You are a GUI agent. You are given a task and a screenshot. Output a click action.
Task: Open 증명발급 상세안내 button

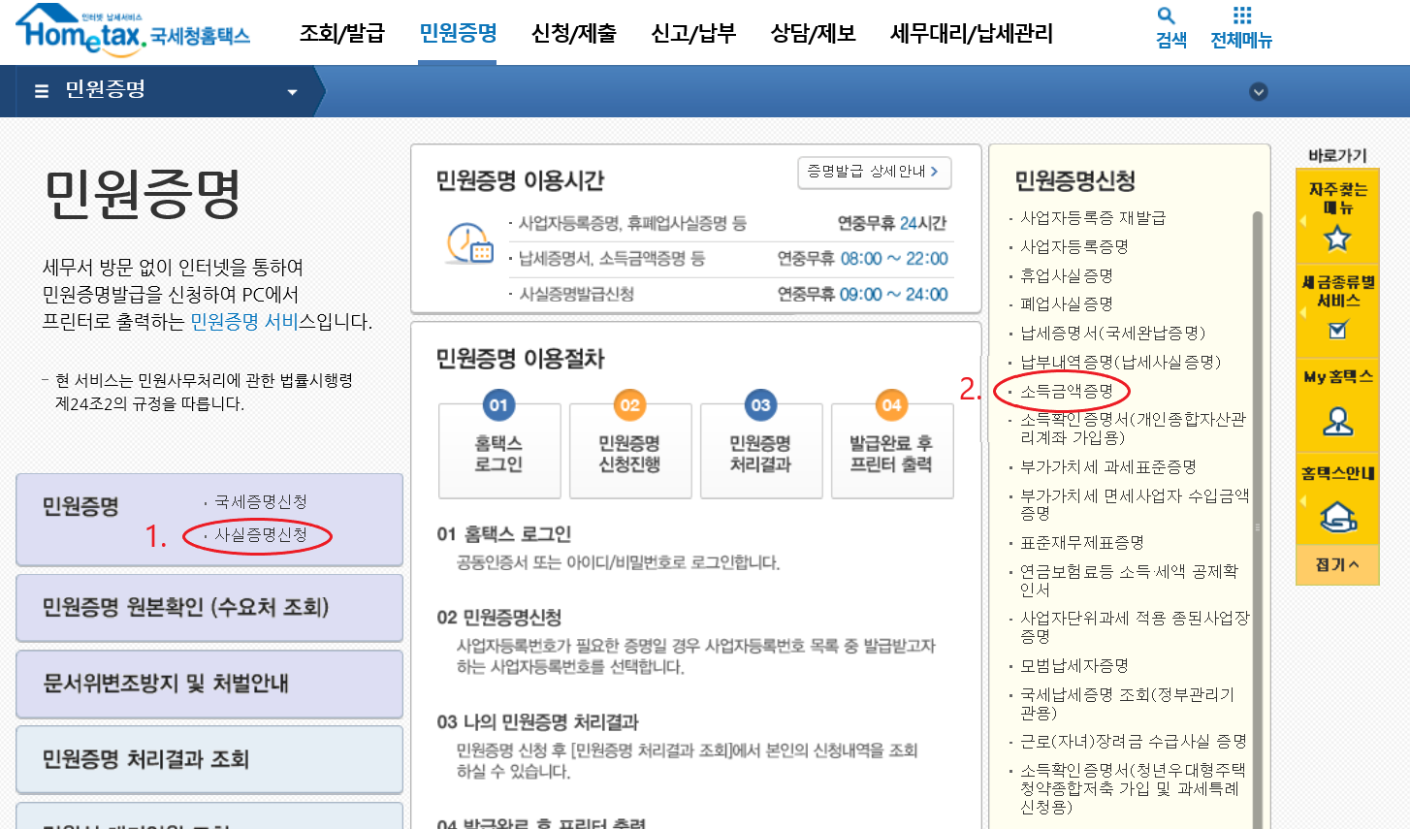(x=873, y=172)
